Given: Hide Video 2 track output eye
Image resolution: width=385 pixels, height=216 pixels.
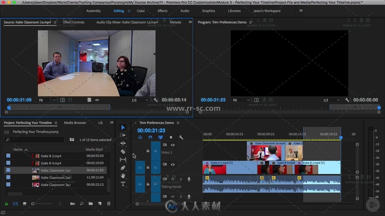Looking at the screenshot, I should pos(173,145).
